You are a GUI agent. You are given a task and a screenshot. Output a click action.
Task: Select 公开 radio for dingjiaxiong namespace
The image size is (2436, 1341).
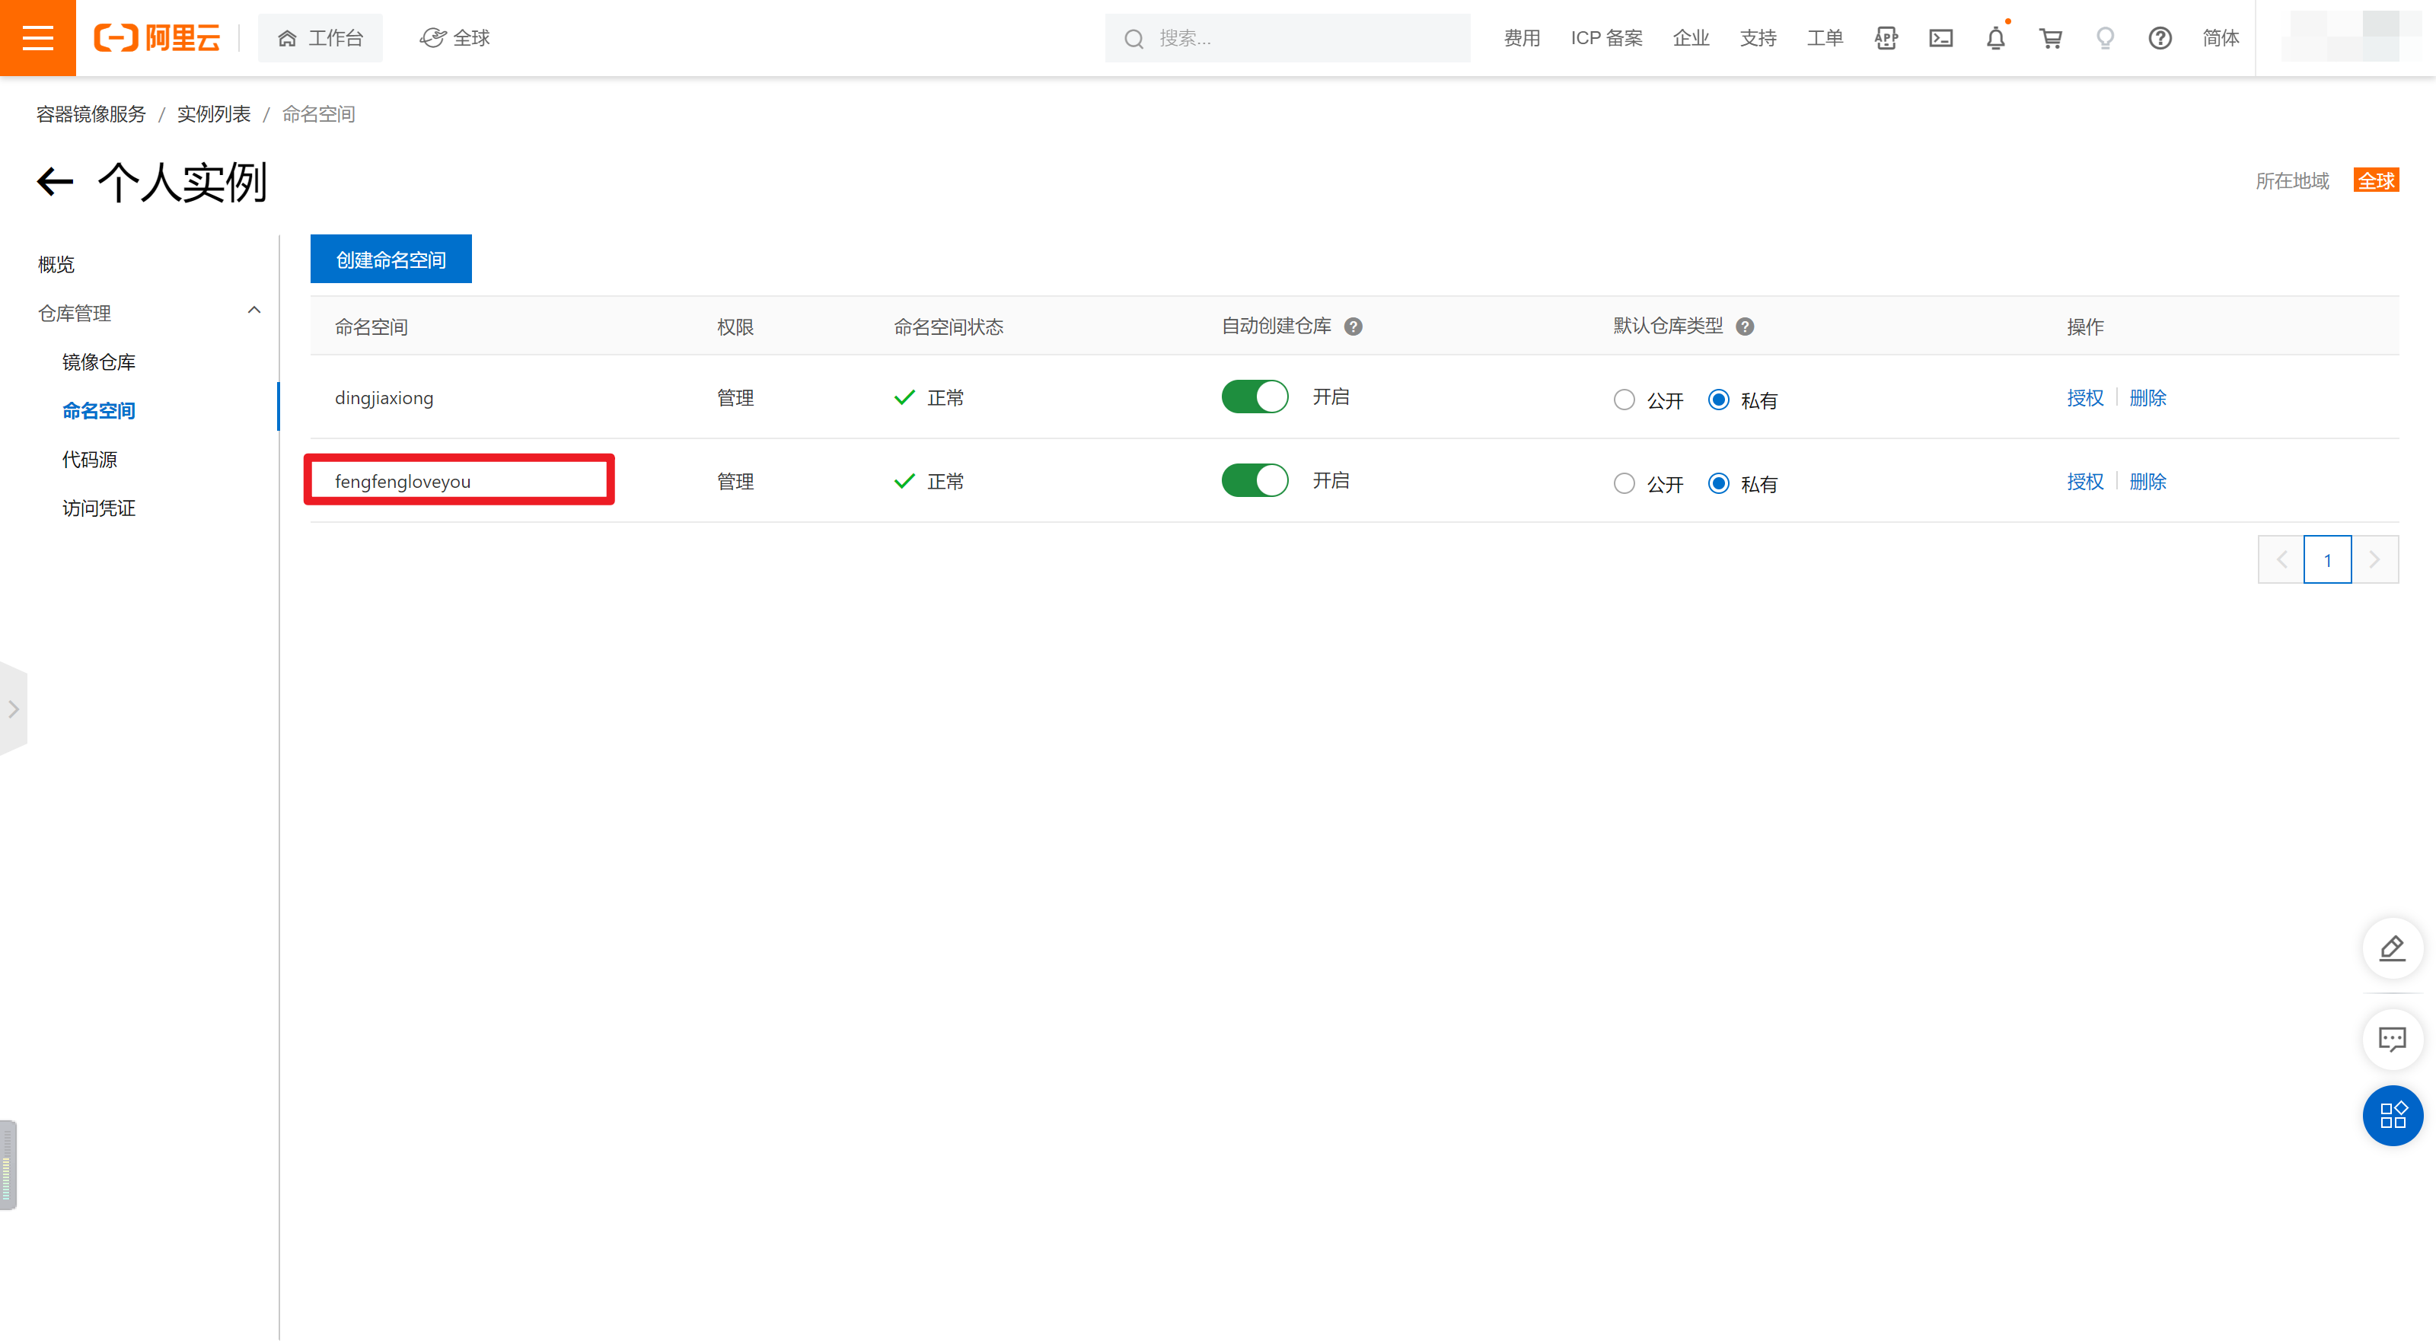pos(1624,400)
